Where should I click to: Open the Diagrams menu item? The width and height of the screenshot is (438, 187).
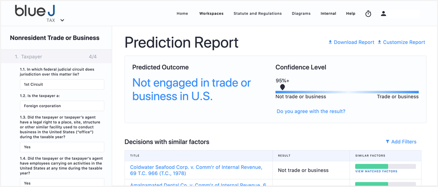301,14
